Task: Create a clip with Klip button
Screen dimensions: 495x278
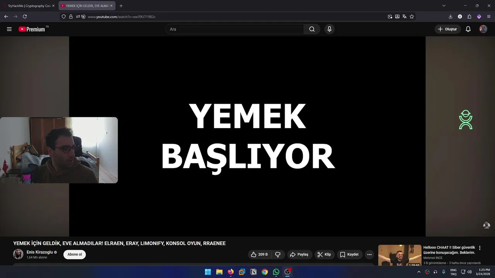Action: [x=324, y=254]
